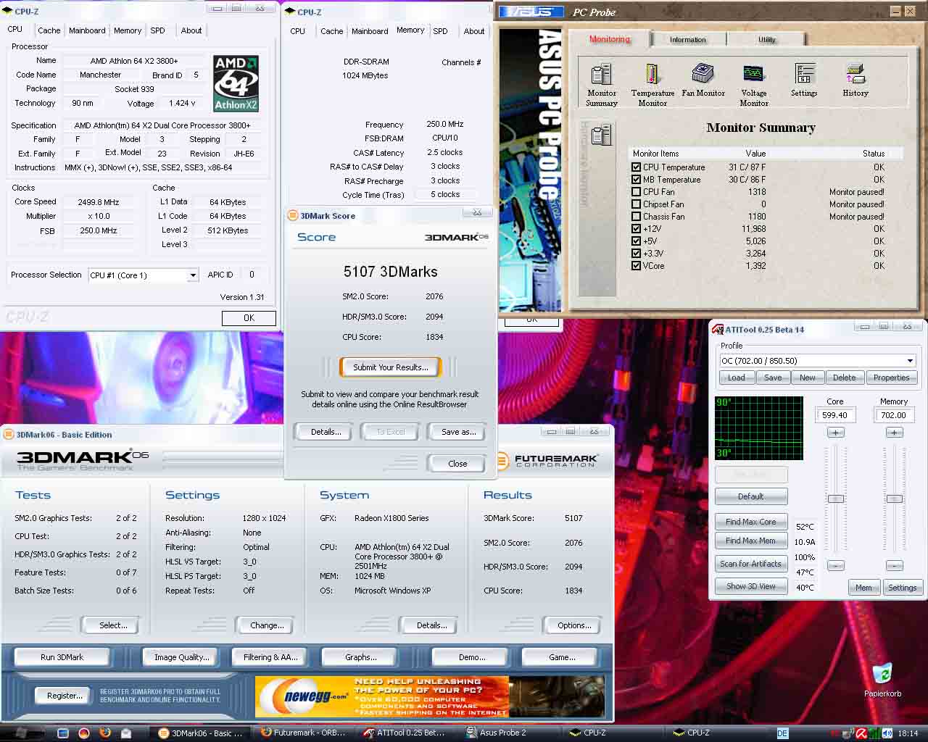Screen dimensions: 928x742
Task: Click Details button in 3DMark Score dialog
Action: click(326, 432)
